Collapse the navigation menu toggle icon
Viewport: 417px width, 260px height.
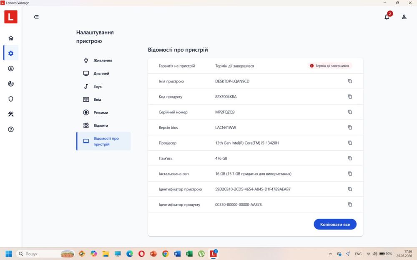pos(36,17)
